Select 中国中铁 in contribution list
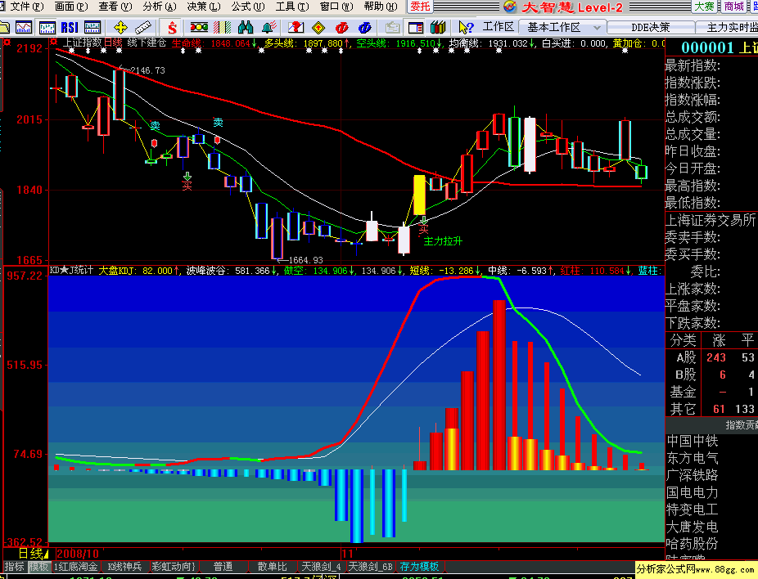Image resolution: width=758 pixels, height=579 pixels. tap(693, 441)
